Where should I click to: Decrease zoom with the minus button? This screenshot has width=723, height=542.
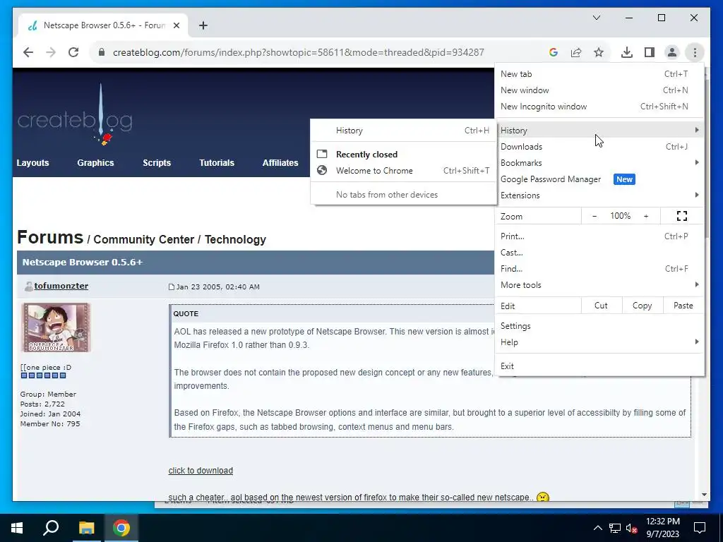(x=594, y=216)
